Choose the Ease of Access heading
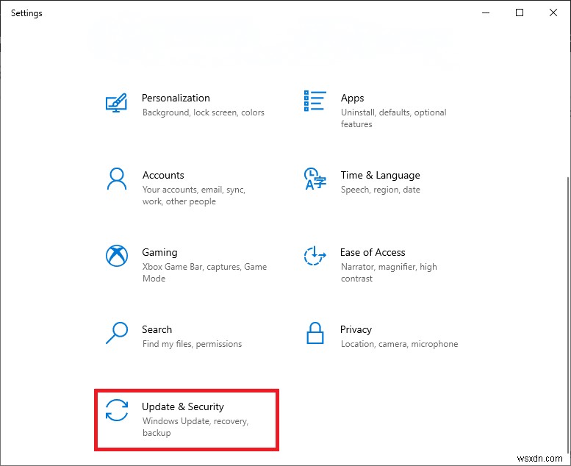Screen dimensions: 571x466 373,252
